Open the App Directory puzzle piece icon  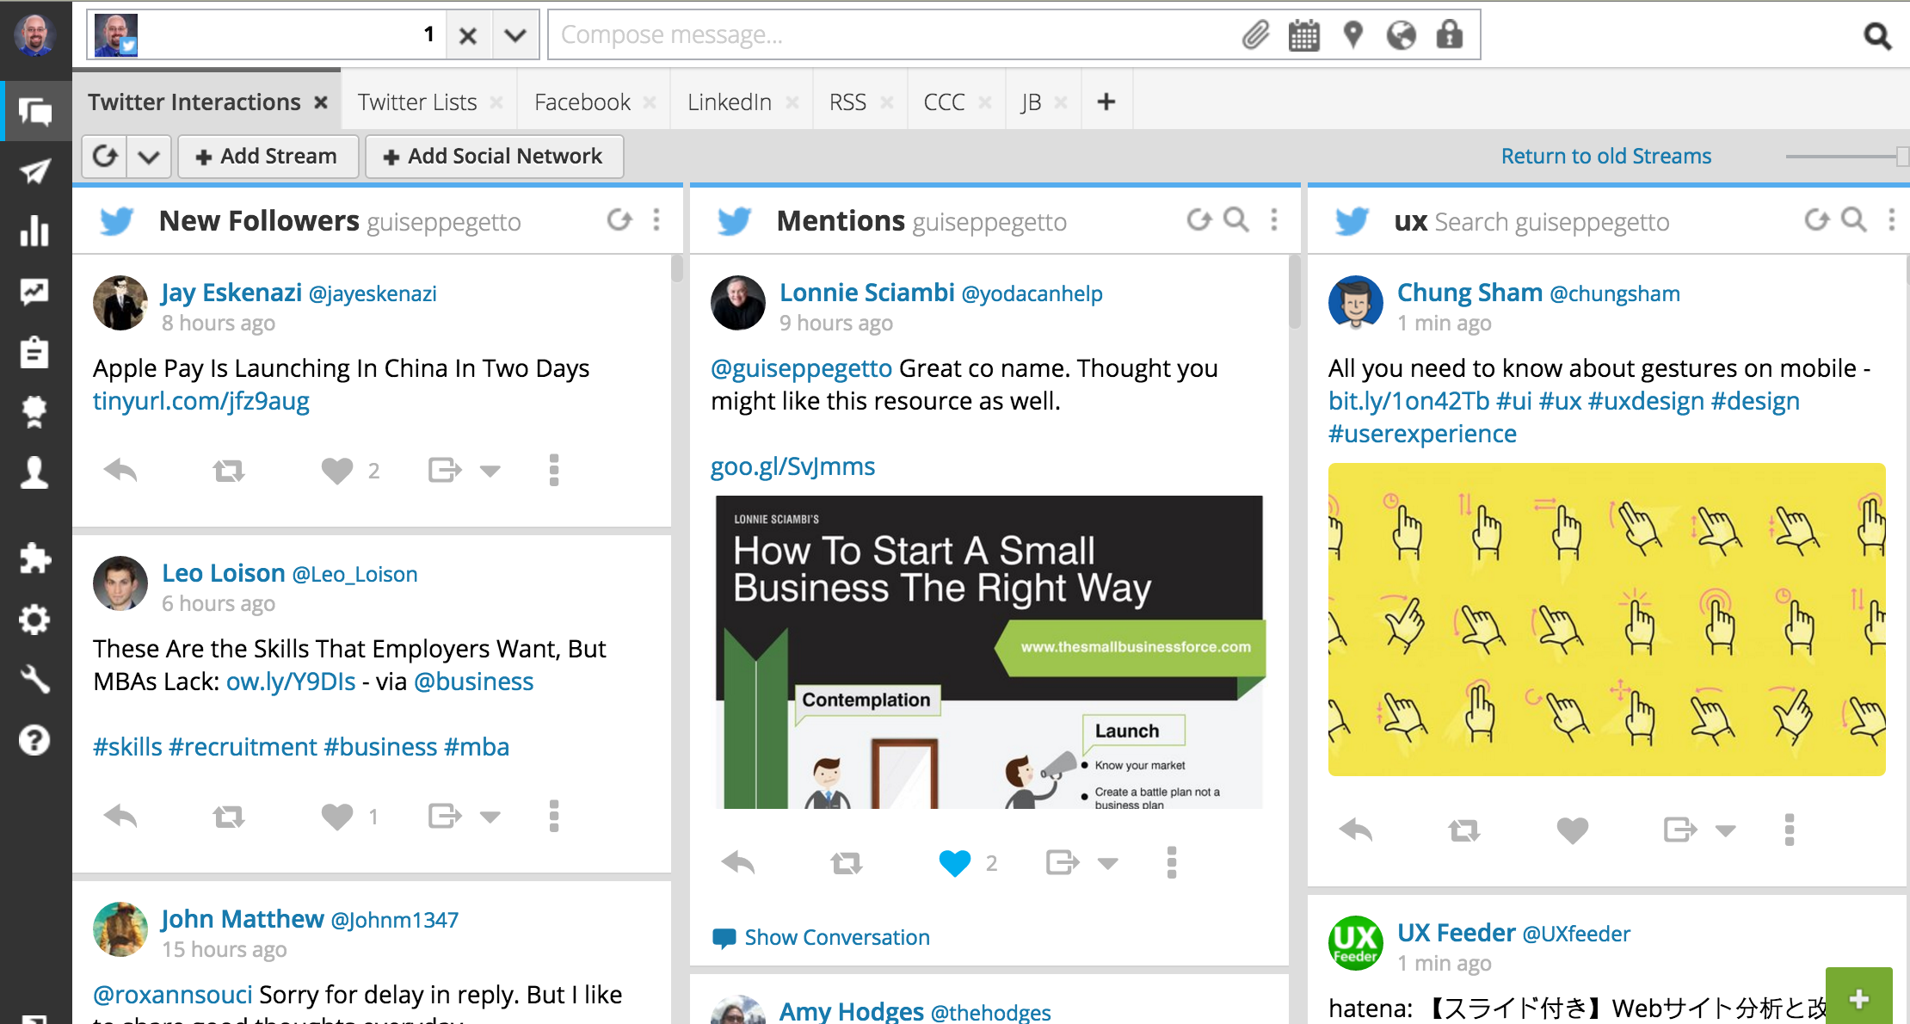[x=35, y=558]
